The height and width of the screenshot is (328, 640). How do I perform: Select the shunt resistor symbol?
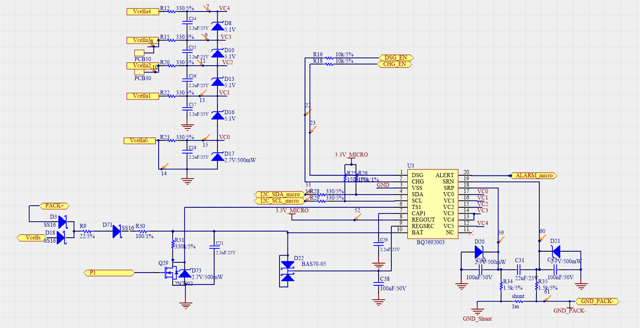point(518,301)
